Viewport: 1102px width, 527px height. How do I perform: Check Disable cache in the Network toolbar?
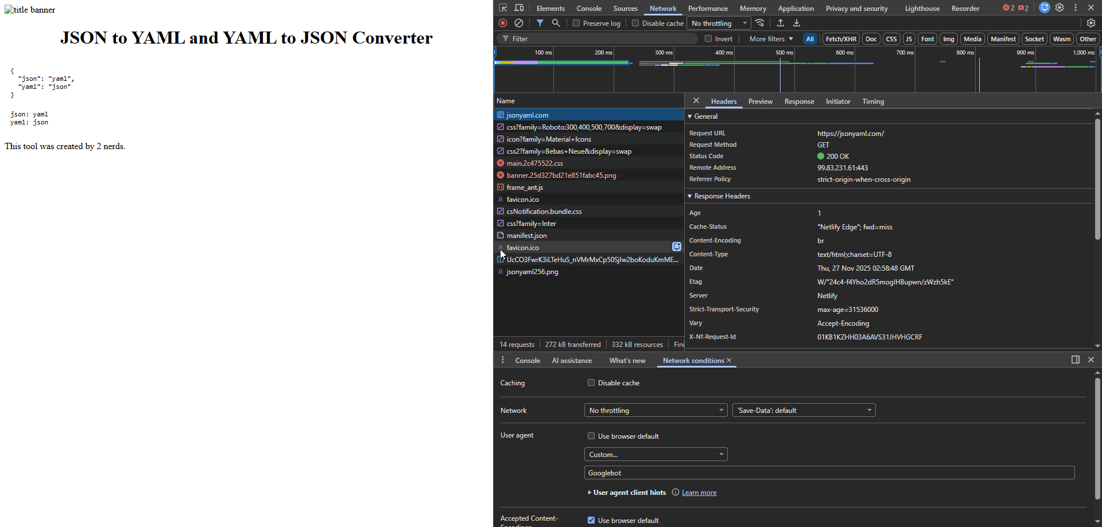(635, 23)
